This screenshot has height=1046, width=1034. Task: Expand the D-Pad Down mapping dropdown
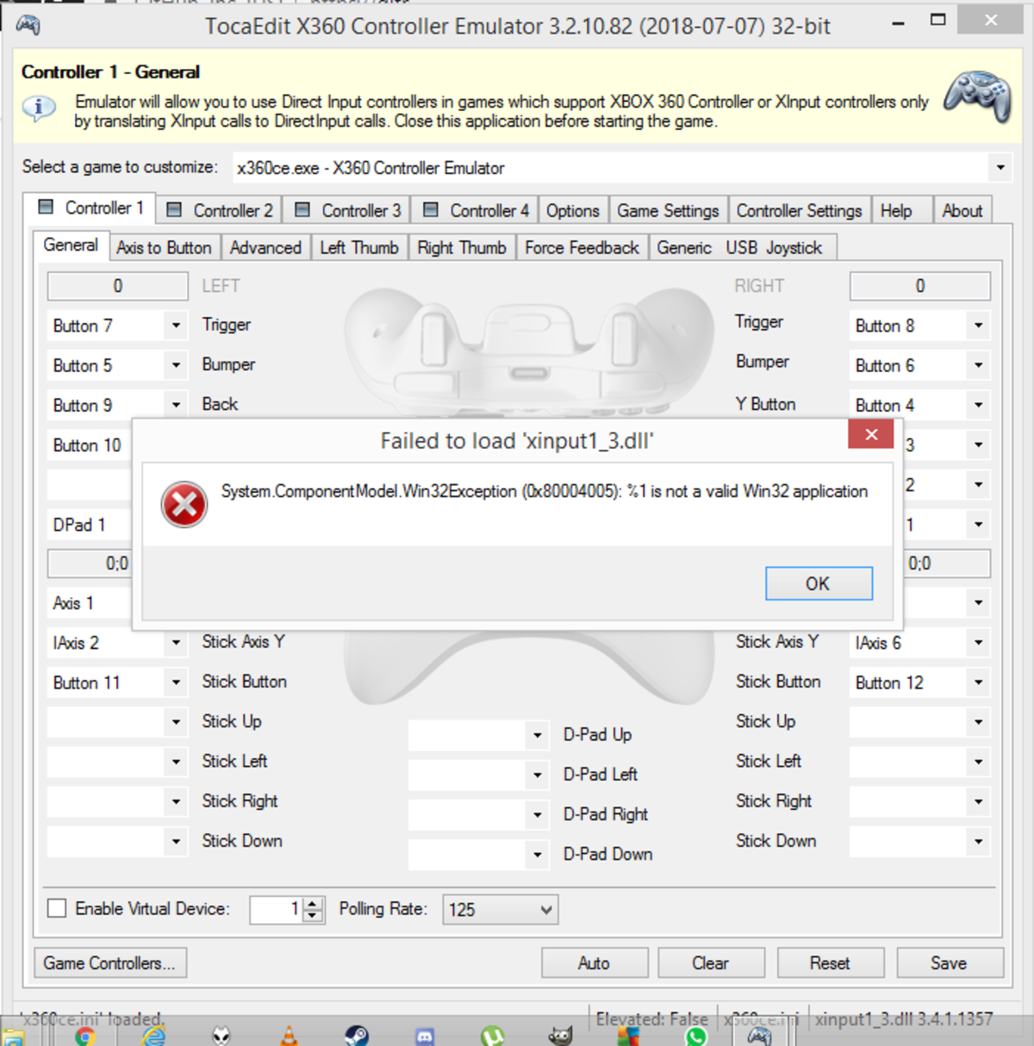(x=538, y=854)
